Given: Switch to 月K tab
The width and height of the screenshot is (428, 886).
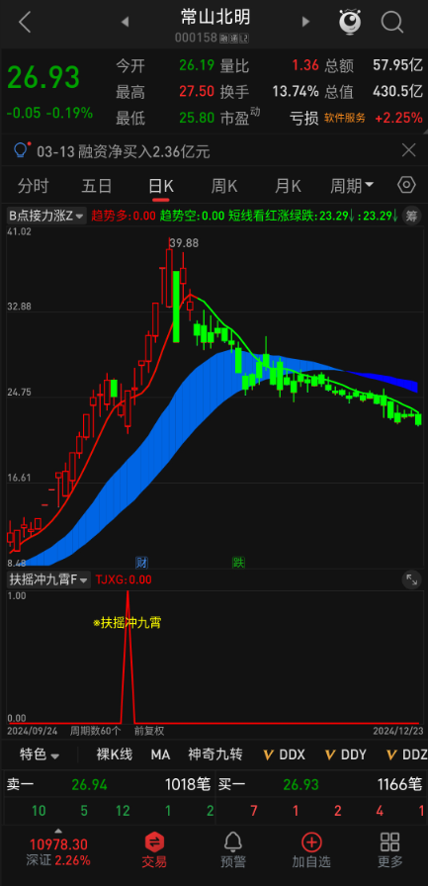Looking at the screenshot, I should (288, 186).
